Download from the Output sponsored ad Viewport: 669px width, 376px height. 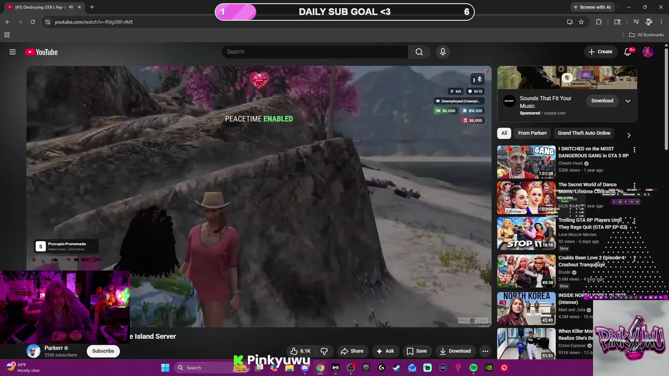tap(602, 101)
